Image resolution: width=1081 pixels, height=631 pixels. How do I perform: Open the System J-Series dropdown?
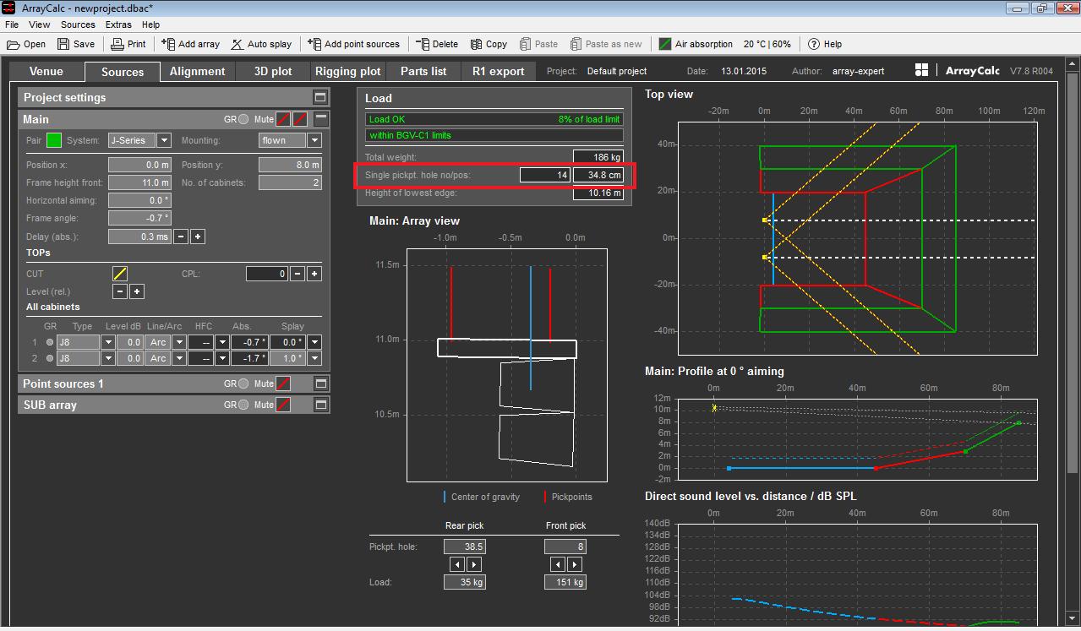click(164, 140)
